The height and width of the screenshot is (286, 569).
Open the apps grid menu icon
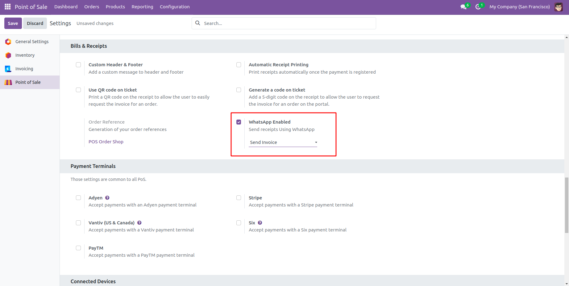[8, 7]
